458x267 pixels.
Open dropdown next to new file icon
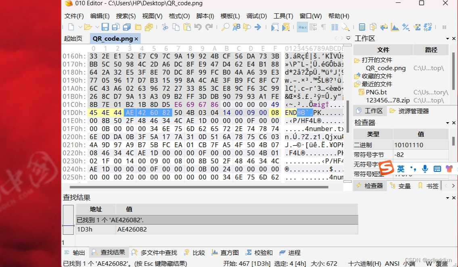click(80, 27)
